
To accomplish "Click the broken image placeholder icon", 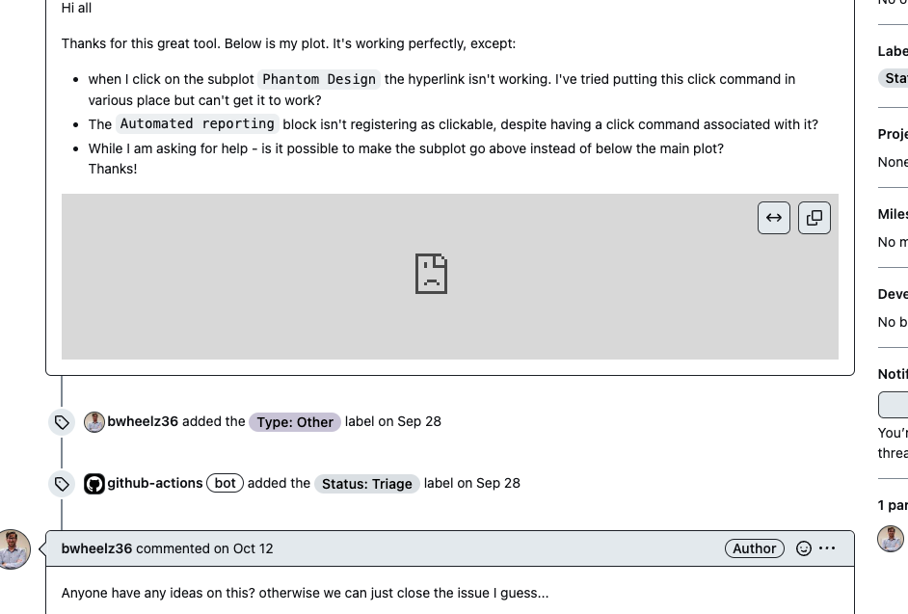I will pos(431,275).
